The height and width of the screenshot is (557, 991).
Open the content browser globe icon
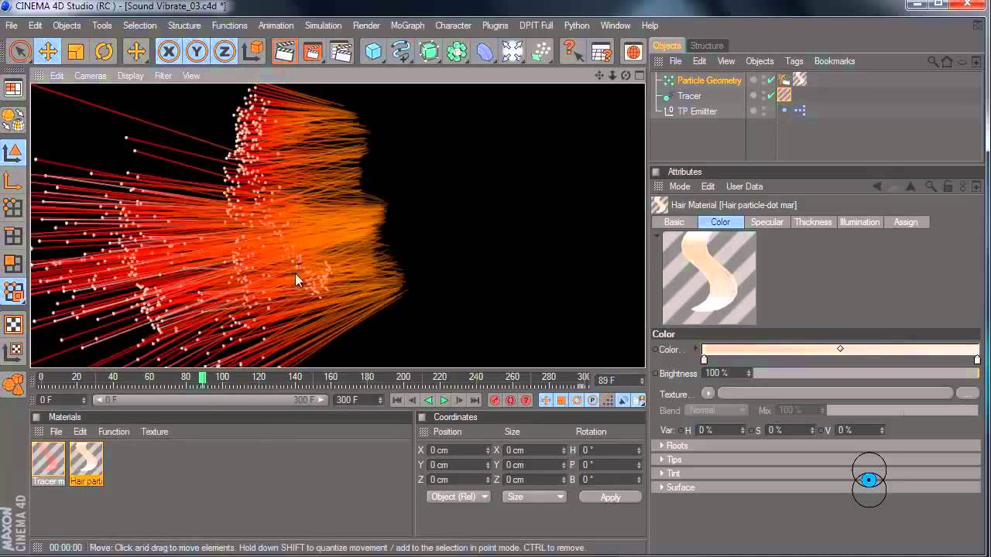633,52
